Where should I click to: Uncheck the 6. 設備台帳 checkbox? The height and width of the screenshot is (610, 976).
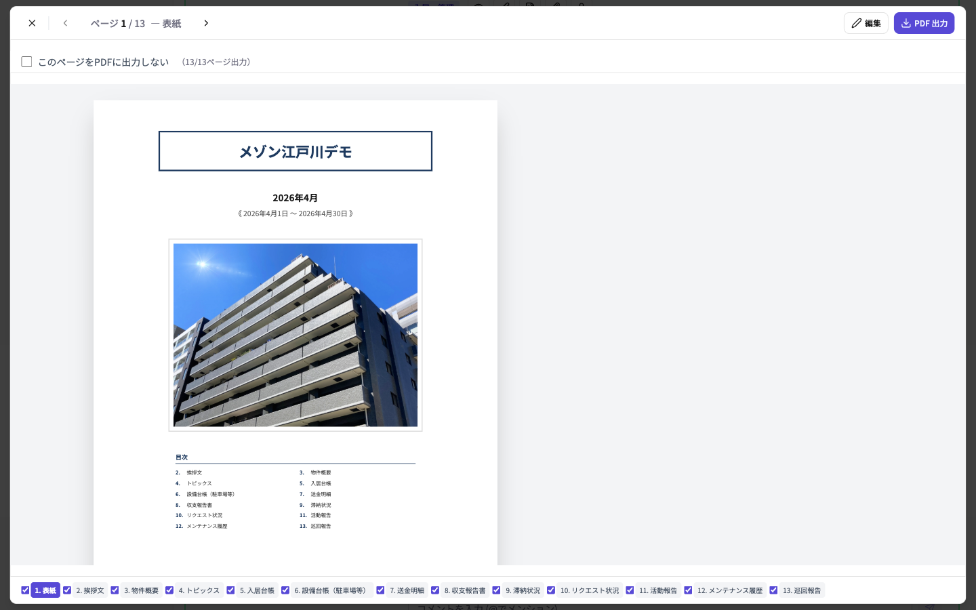coord(285,590)
